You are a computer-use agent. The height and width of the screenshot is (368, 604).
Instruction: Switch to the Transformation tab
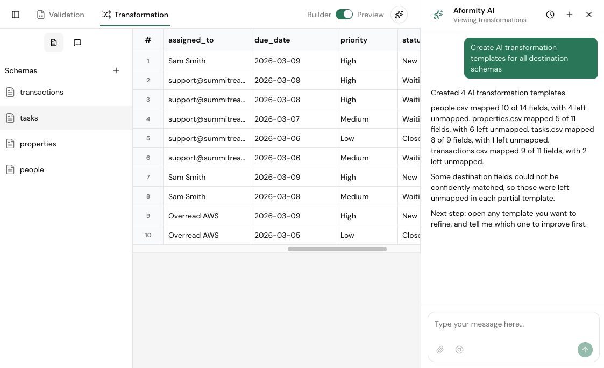point(135,15)
